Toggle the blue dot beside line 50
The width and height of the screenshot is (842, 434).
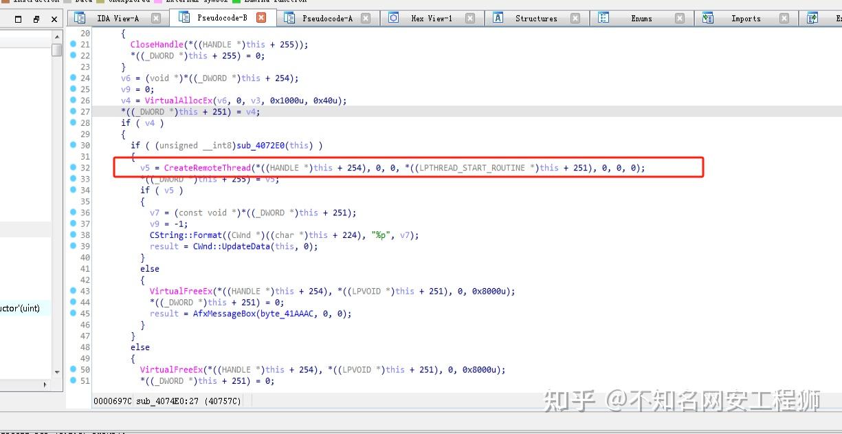click(x=73, y=369)
